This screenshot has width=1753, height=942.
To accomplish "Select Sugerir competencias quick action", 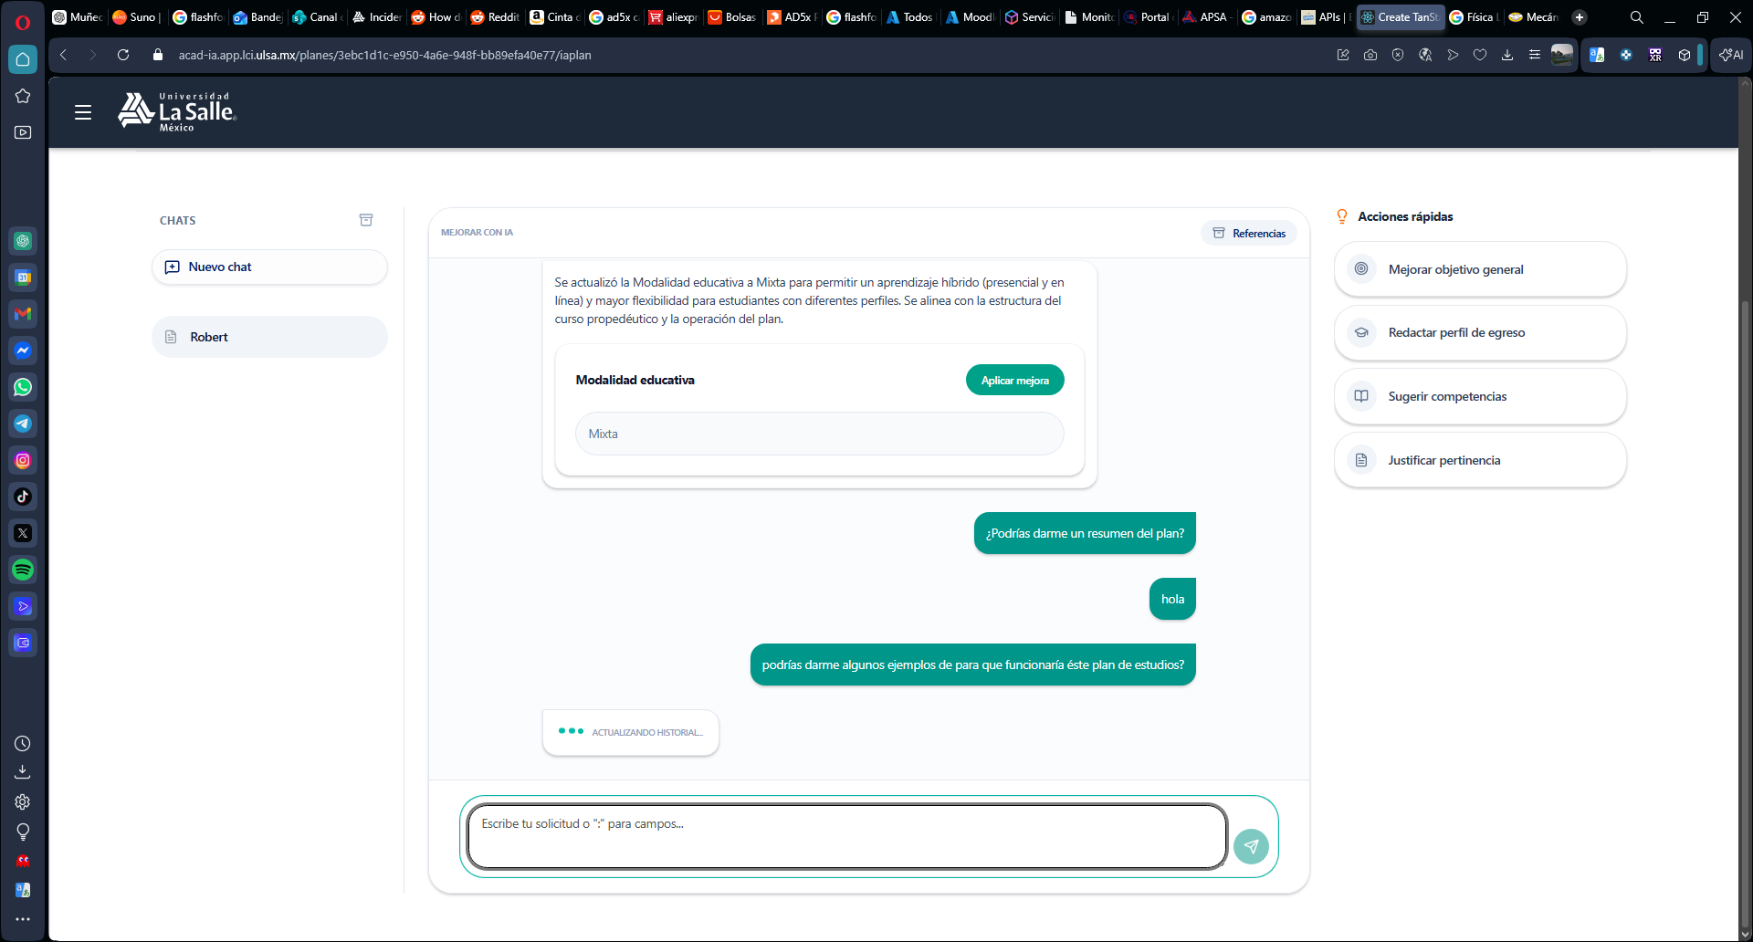I will tap(1479, 396).
